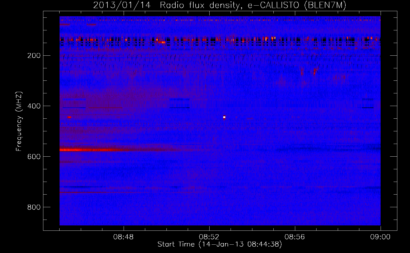Click the 600 frequency tick label
410x253 pixels.
click(34, 157)
